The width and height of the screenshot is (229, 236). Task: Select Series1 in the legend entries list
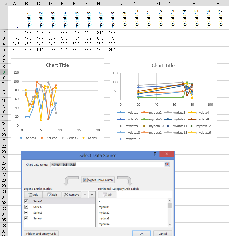point(60,201)
